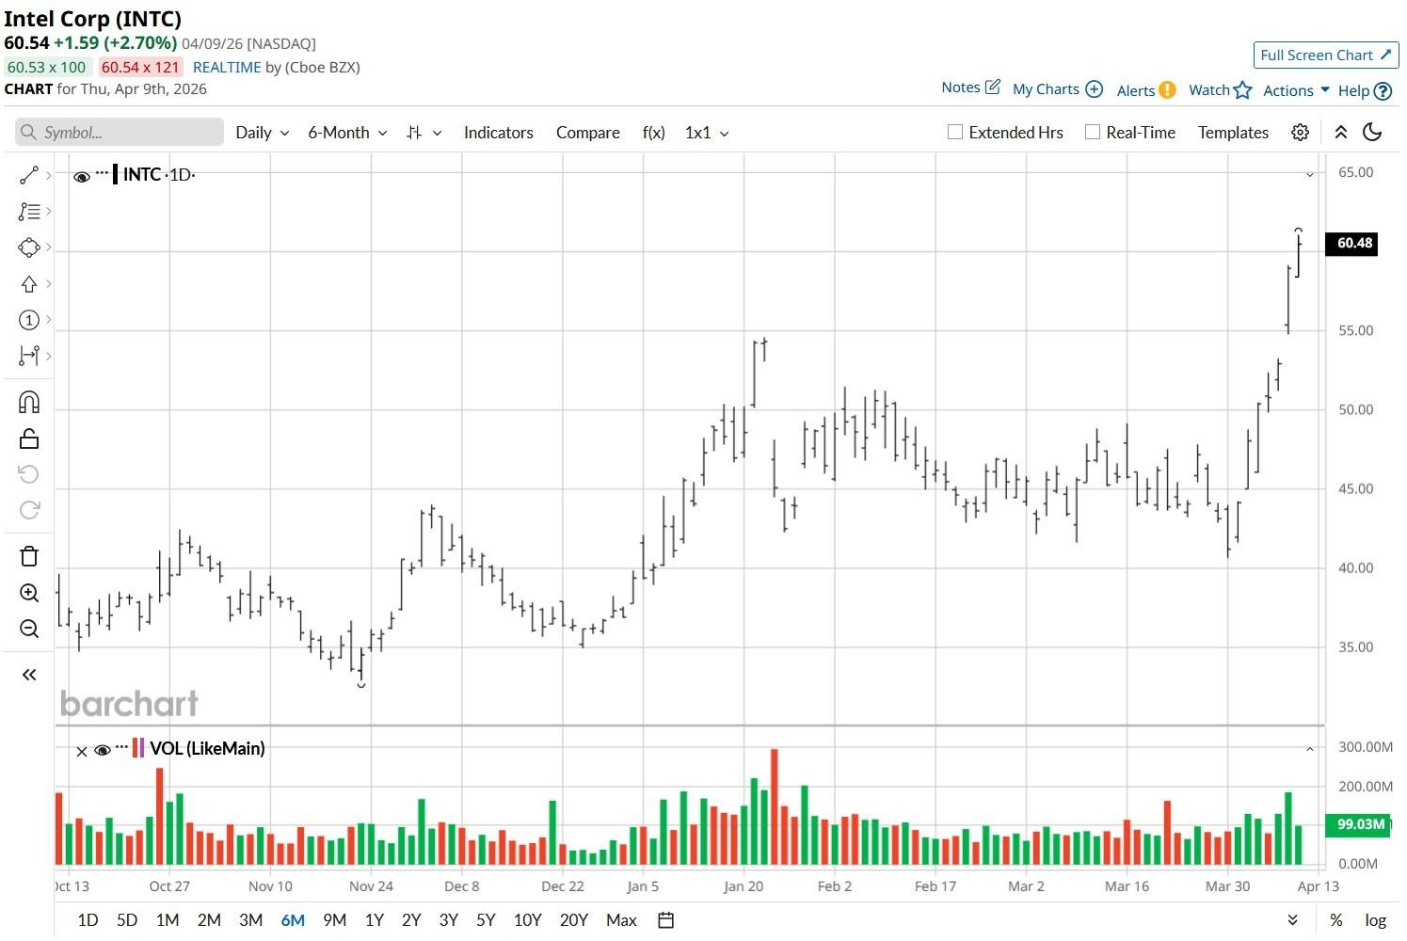The width and height of the screenshot is (1407, 941).
Task: Click the Symbol search input field
Action: [127, 133]
